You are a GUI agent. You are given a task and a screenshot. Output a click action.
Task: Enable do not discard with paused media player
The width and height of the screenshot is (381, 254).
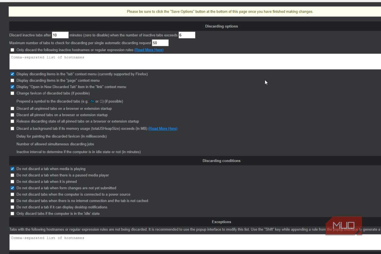point(12,175)
